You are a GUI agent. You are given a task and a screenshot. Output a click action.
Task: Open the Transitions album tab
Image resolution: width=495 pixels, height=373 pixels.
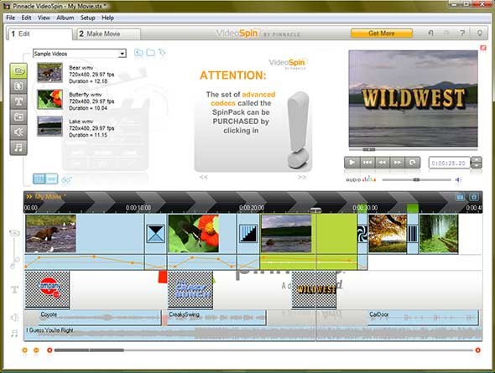click(x=18, y=86)
